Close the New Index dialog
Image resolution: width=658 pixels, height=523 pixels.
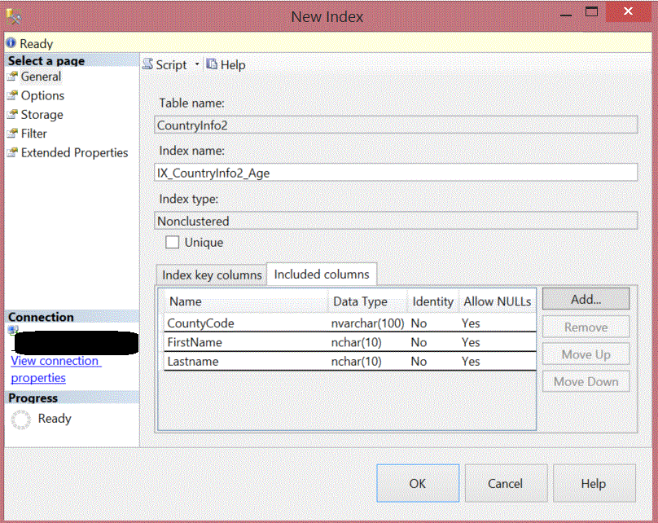click(x=628, y=11)
